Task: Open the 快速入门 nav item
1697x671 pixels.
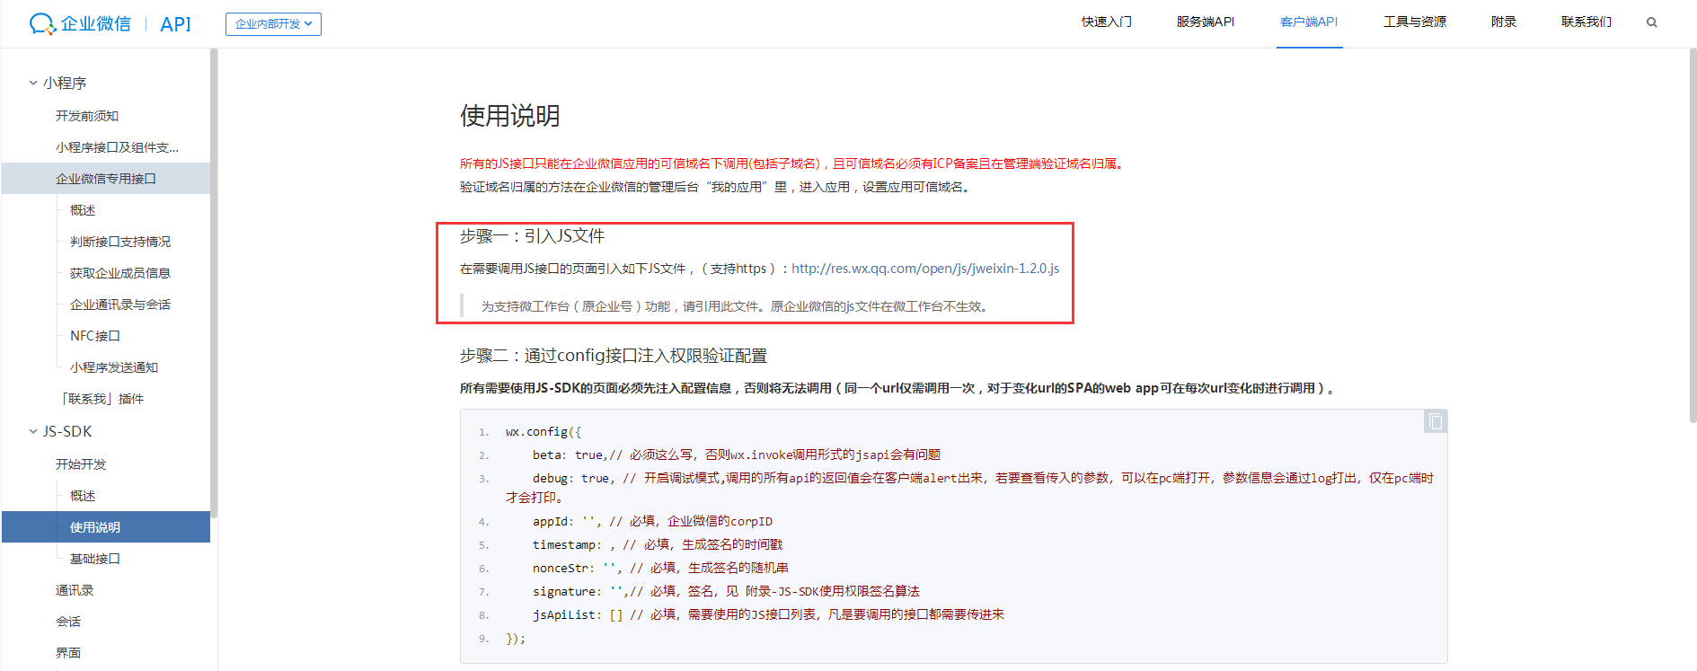Action: (x=1106, y=22)
